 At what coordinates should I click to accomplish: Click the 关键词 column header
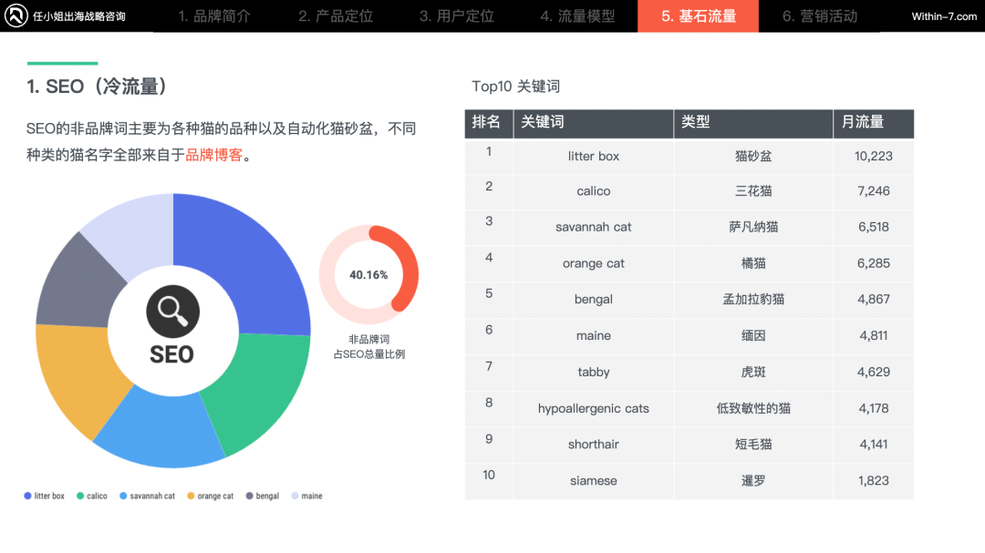click(593, 124)
